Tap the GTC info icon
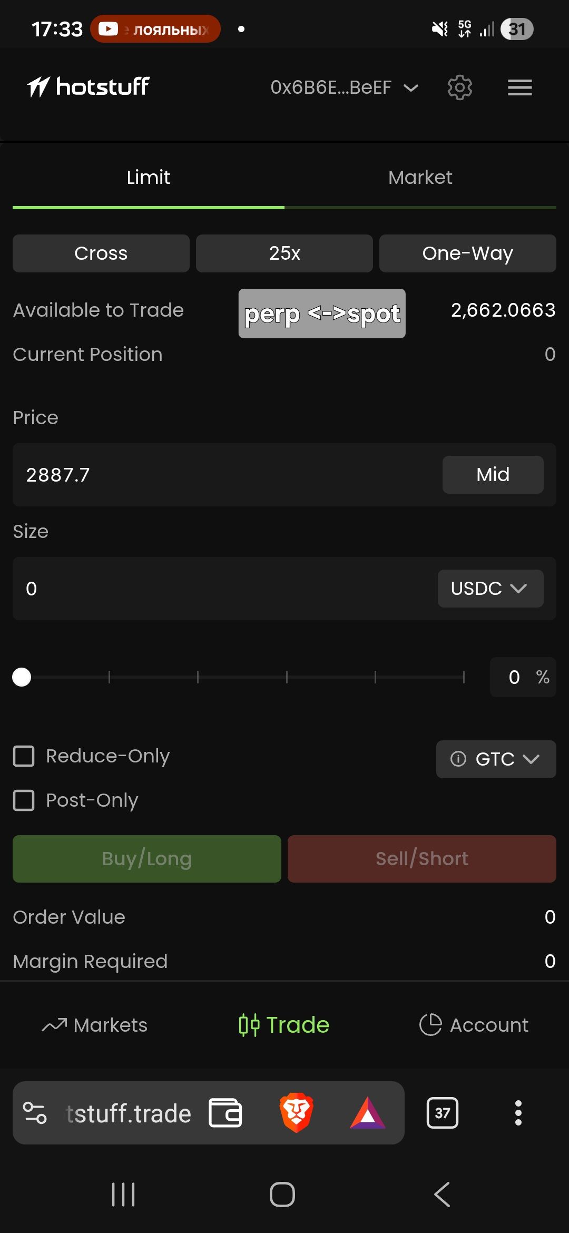 pos(458,759)
